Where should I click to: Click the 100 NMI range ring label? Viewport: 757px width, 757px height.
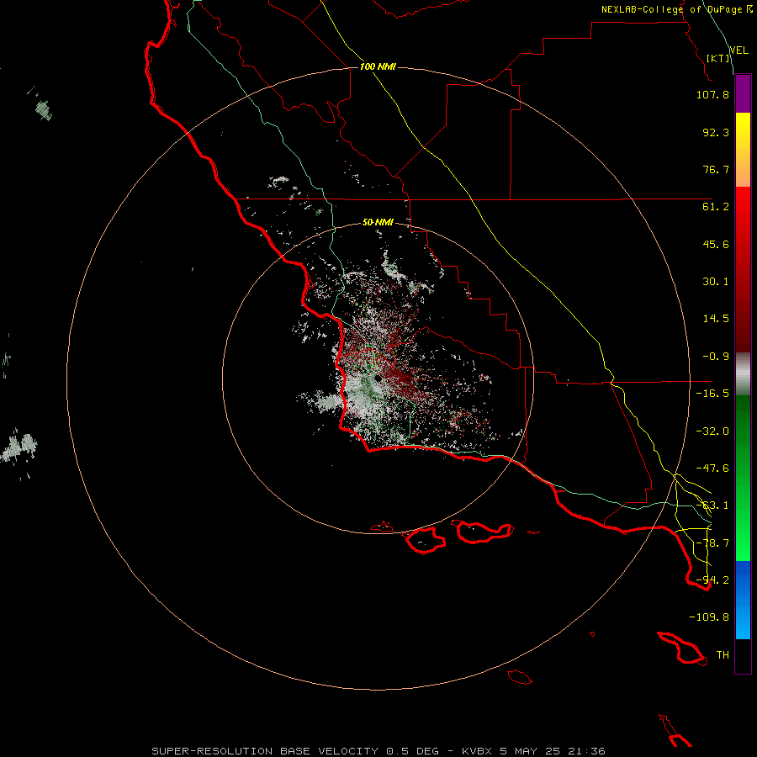tap(378, 66)
